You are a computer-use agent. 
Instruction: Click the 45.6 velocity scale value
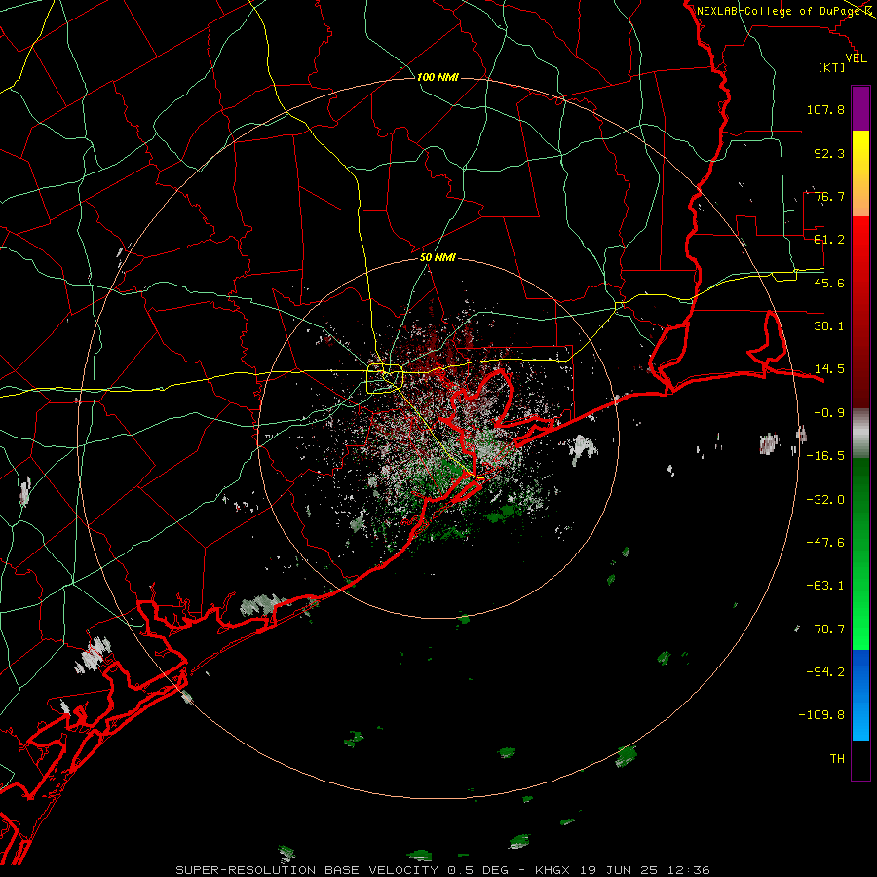[829, 283]
